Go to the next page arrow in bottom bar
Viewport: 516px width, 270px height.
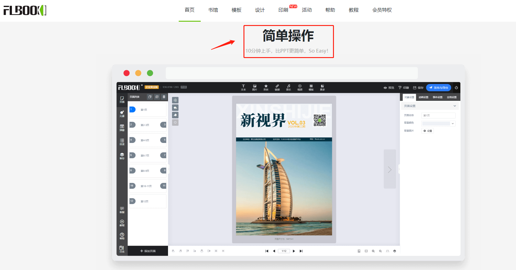(x=294, y=251)
